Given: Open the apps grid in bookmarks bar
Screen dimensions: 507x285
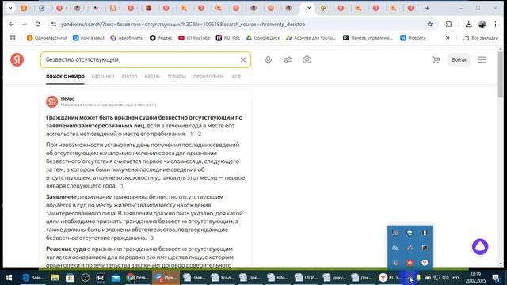Looking at the screenshot, I should 13,38.
